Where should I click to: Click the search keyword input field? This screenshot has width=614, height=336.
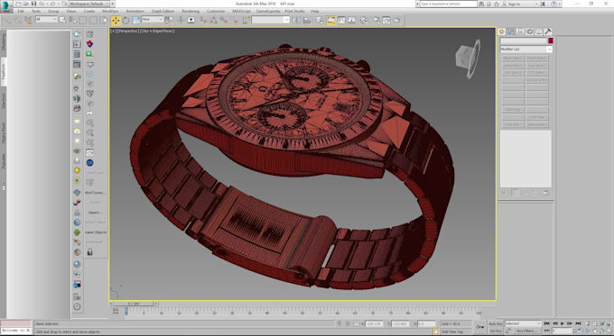449,4
